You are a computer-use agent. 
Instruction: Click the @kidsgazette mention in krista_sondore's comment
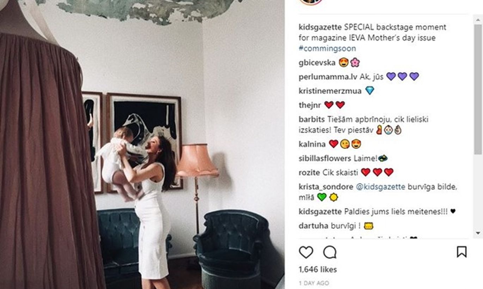coord(380,187)
